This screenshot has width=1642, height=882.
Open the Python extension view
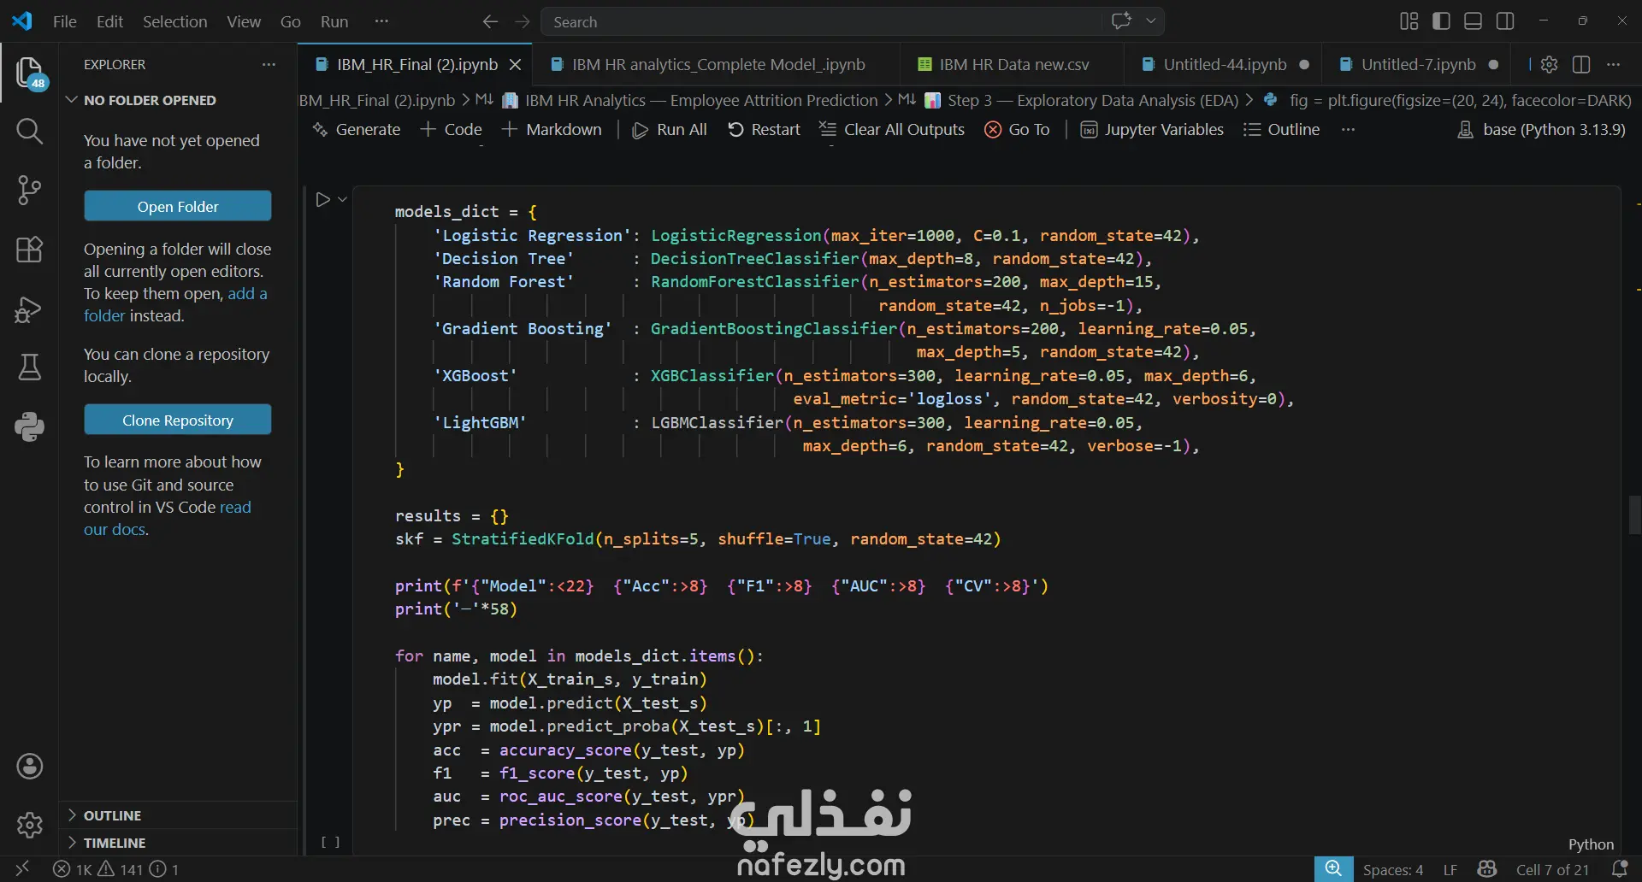pyautogui.click(x=30, y=426)
